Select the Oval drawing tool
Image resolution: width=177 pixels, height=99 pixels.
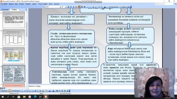[30, 90]
